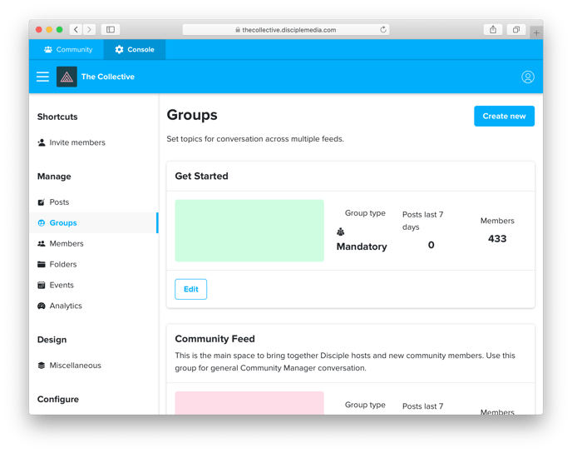Click the Design section heading
The height and width of the screenshot is (453, 572).
pos(52,340)
